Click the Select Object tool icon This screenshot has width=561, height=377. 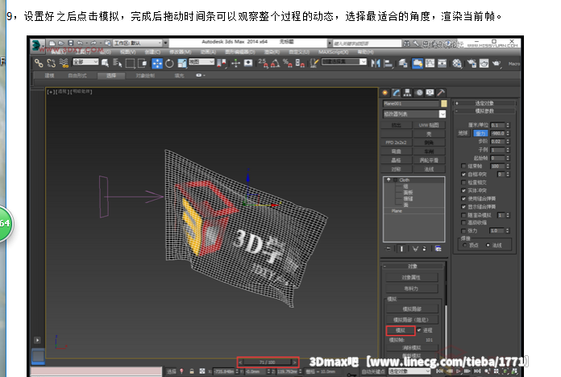click(x=105, y=64)
